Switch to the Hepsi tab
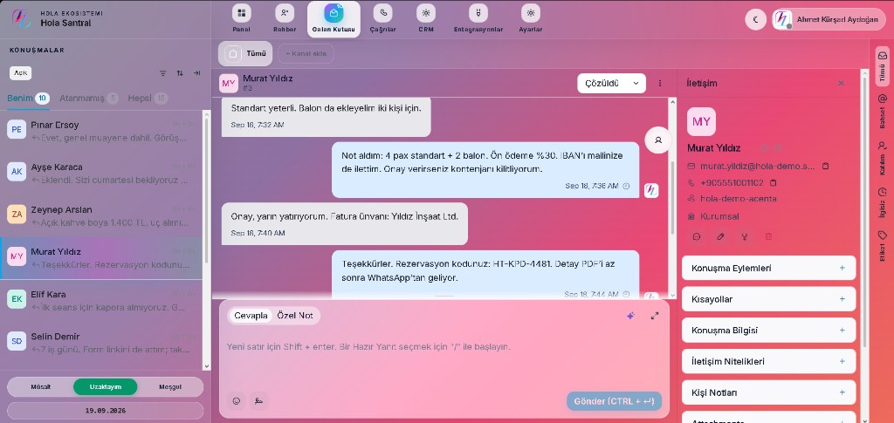894x423 pixels. pyautogui.click(x=148, y=98)
